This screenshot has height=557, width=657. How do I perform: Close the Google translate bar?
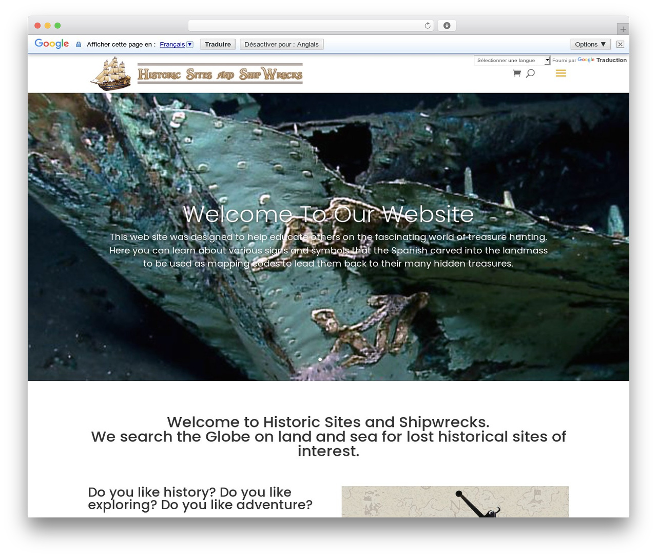coord(621,44)
